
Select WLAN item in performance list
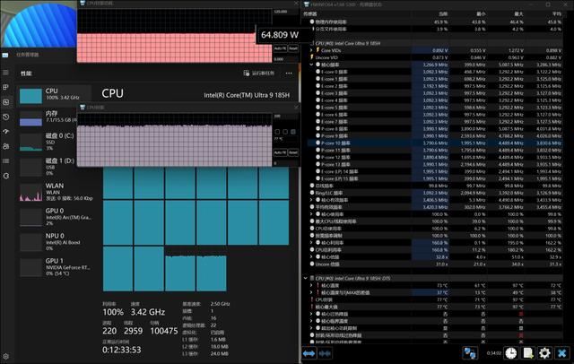[x=55, y=192]
